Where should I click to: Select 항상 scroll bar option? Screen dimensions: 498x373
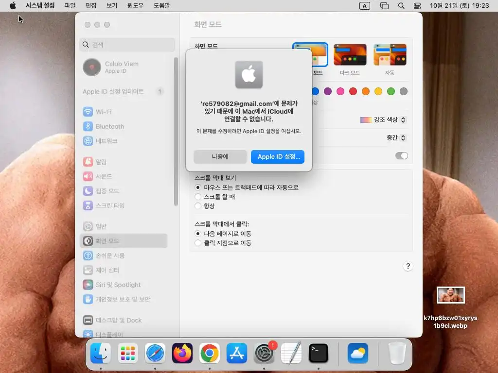pyautogui.click(x=198, y=206)
